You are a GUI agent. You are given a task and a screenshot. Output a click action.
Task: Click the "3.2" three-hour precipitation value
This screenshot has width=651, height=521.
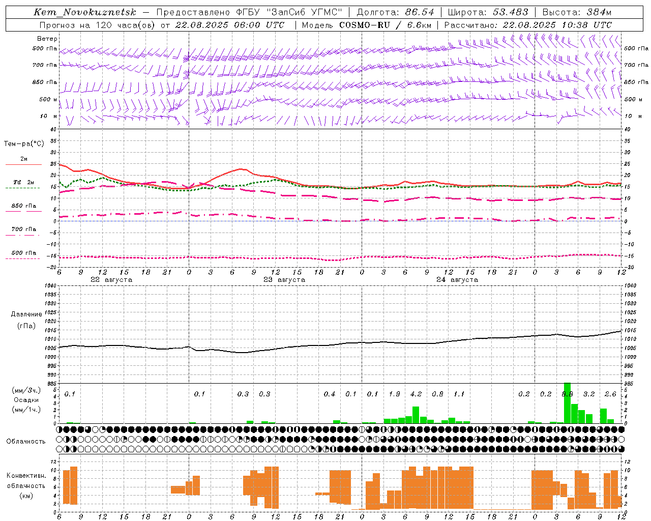pyautogui.click(x=589, y=394)
